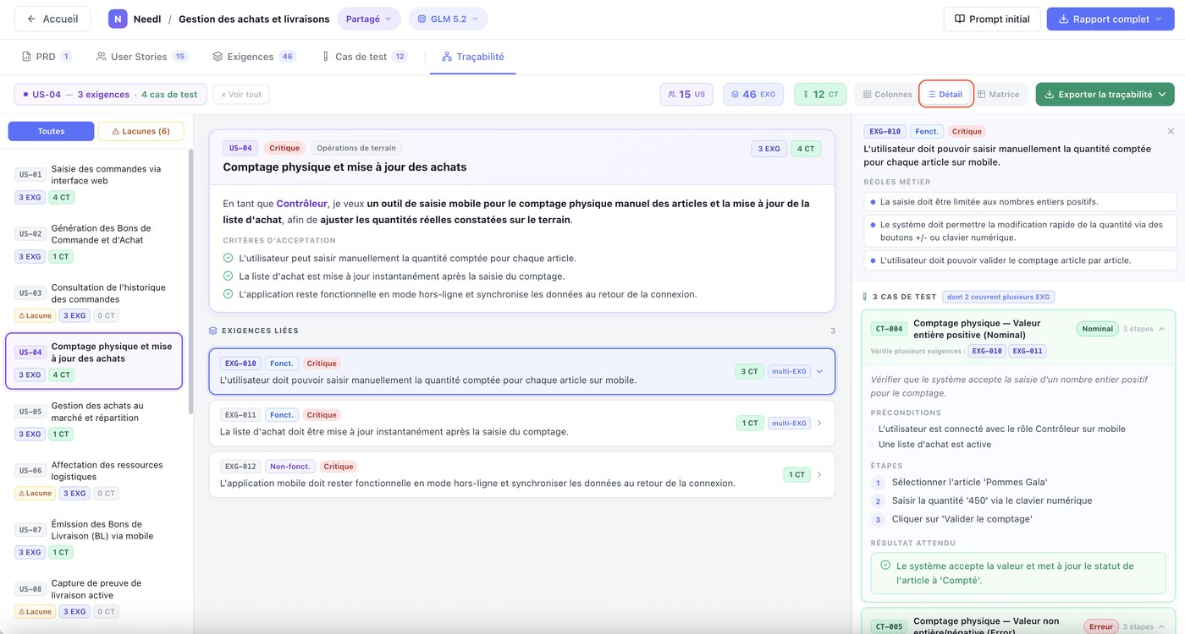Click the 'Voir tout' button

[241, 95]
